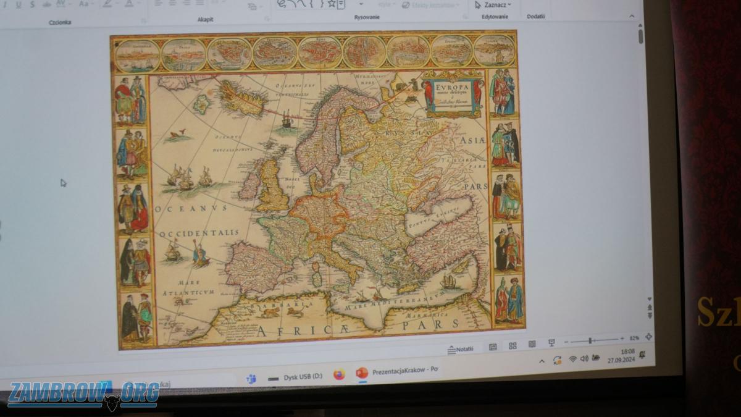The height and width of the screenshot is (417, 741).
Task: Open the Zaznacz dropdown in Edytowanie
Action: pos(493,4)
